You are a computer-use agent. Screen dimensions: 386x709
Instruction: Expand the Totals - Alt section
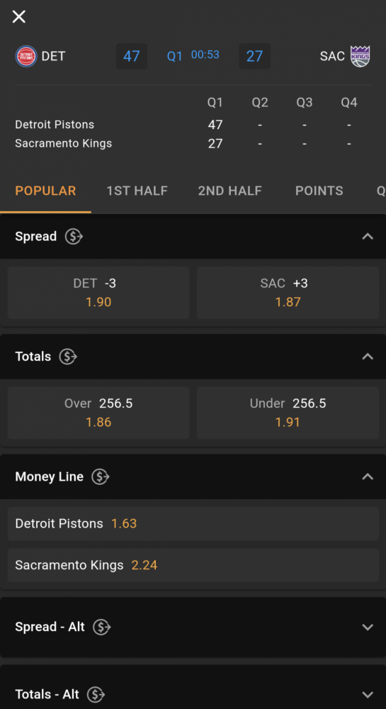tap(368, 695)
